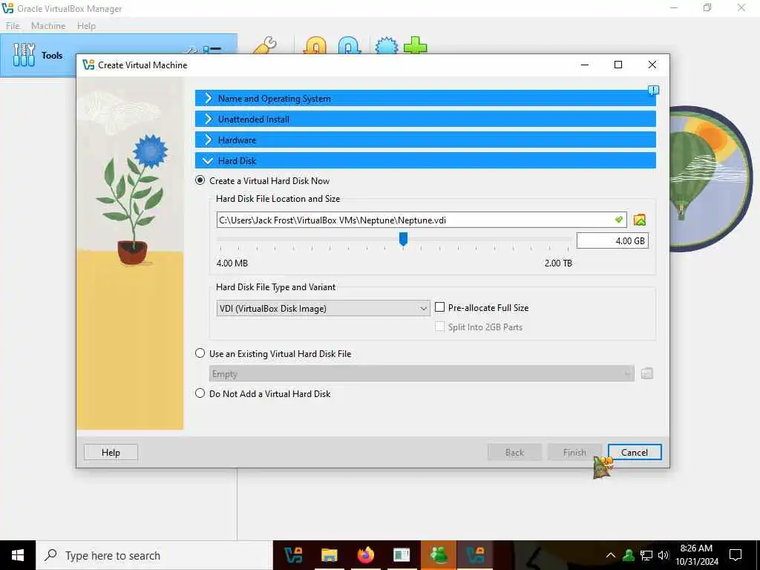760x570 pixels.
Task: Collapse the Hard Disk section
Action: (x=425, y=161)
